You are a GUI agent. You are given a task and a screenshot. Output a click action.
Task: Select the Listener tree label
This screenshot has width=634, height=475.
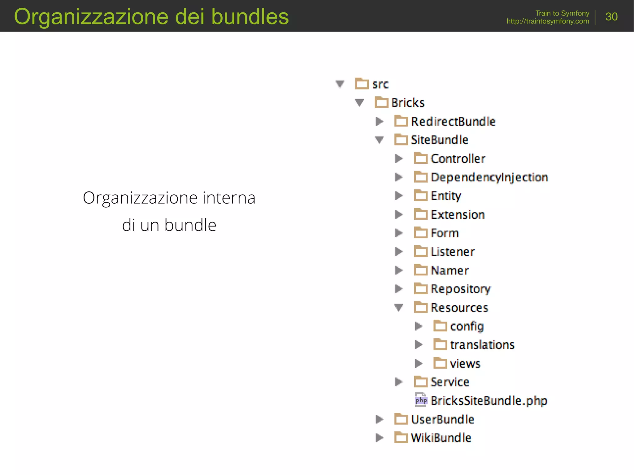click(x=453, y=252)
